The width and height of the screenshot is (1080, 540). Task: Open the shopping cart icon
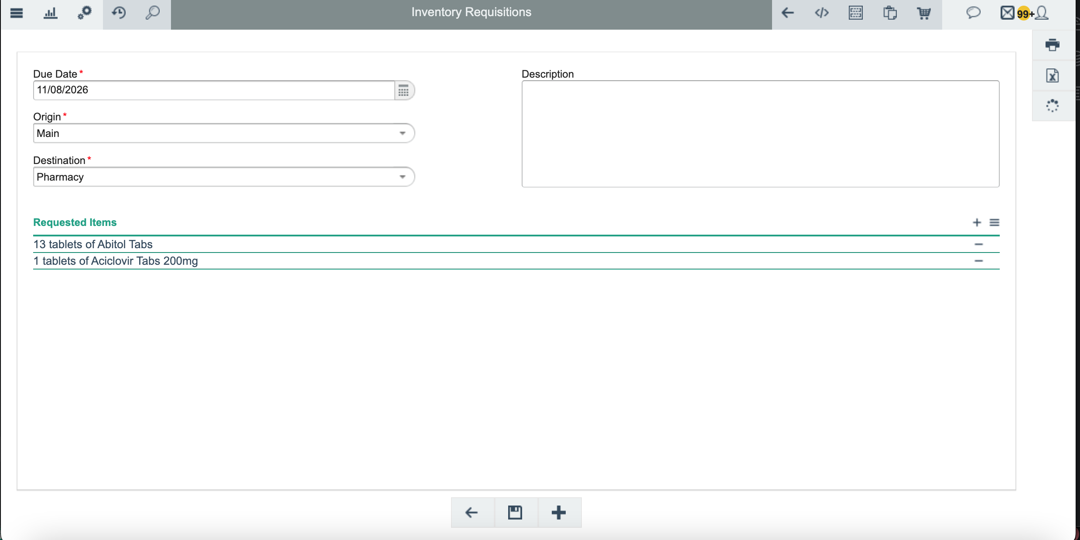click(x=924, y=13)
